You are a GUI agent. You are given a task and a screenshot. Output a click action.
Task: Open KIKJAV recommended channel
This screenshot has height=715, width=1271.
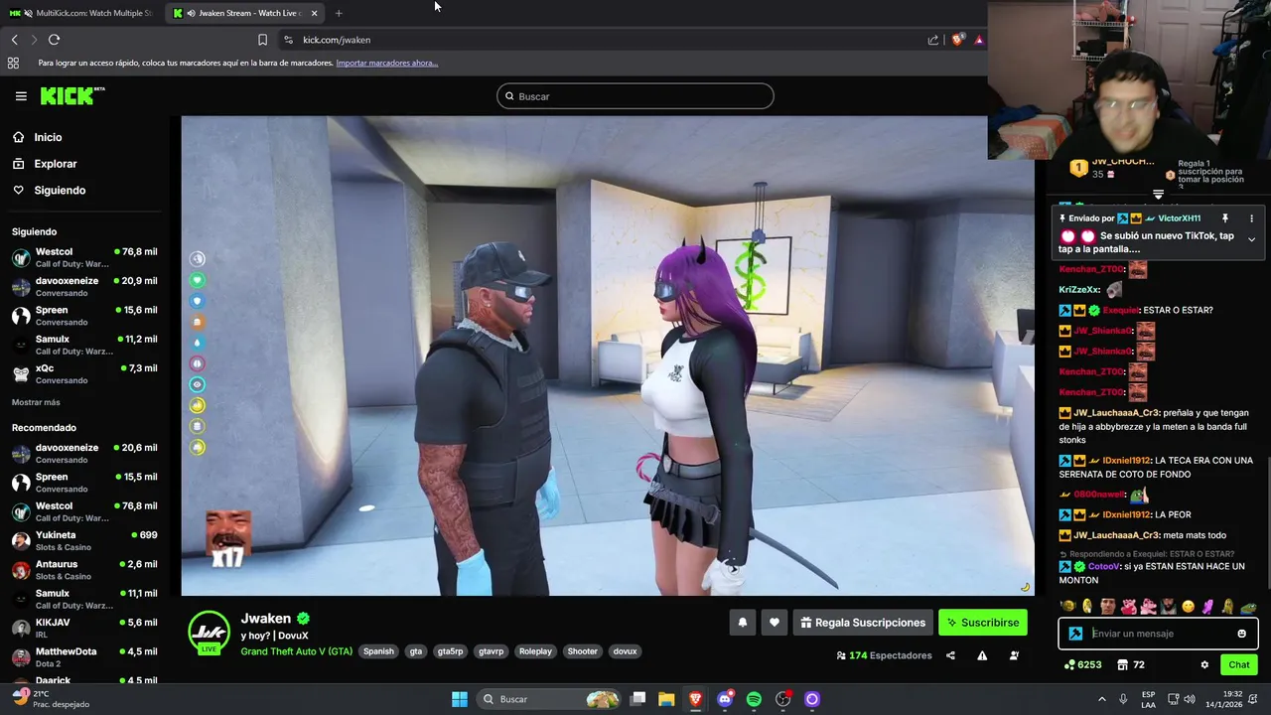pos(83,628)
